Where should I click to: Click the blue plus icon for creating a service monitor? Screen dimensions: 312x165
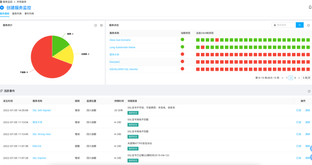coord(2,8)
